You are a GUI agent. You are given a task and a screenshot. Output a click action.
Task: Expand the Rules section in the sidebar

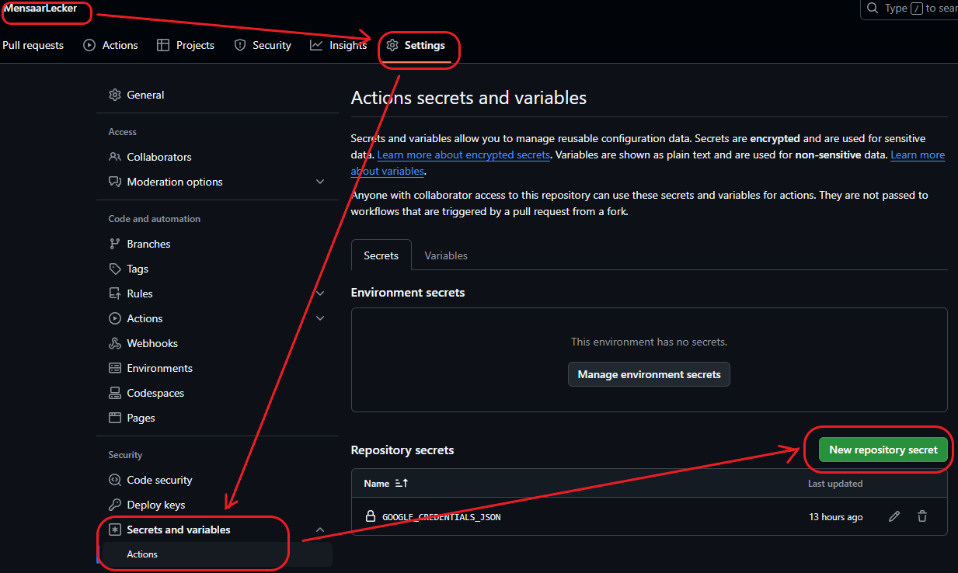point(320,293)
